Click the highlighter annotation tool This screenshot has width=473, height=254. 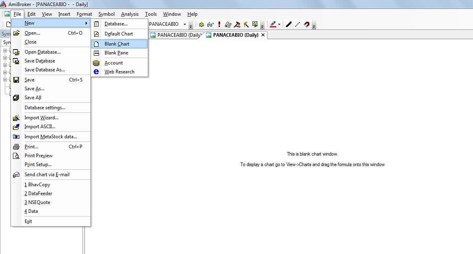pyautogui.click(x=273, y=23)
